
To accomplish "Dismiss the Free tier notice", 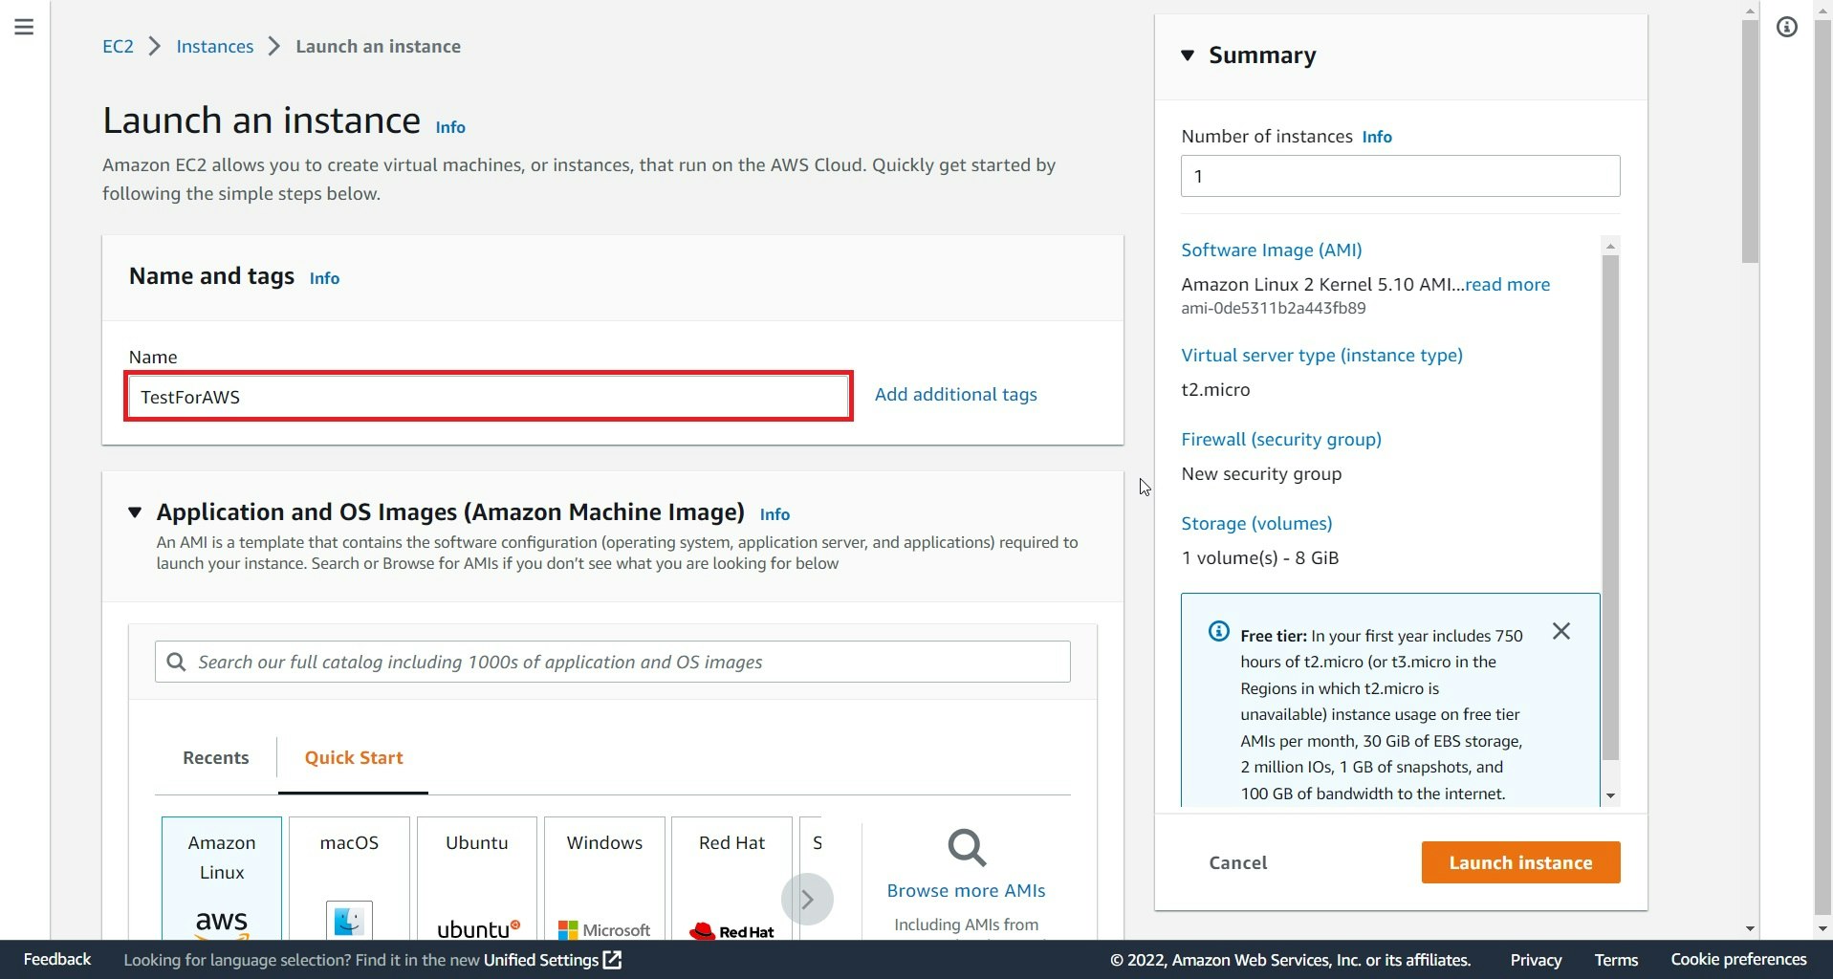I will (x=1561, y=631).
